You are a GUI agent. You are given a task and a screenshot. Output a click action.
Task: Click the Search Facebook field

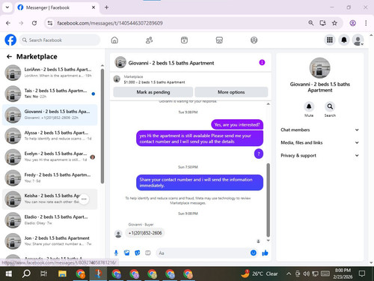coord(60,40)
